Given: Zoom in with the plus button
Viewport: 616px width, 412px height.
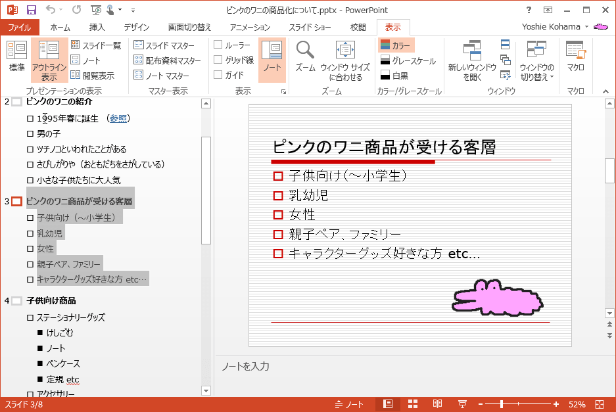Looking at the screenshot, I should pos(556,404).
